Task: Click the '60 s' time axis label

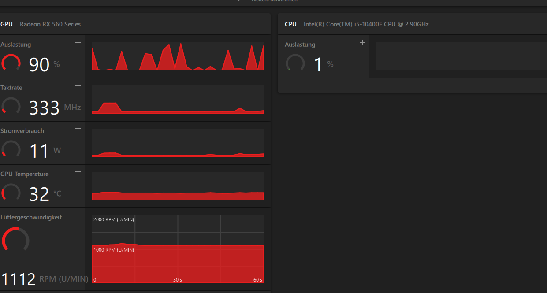Action: pos(258,280)
